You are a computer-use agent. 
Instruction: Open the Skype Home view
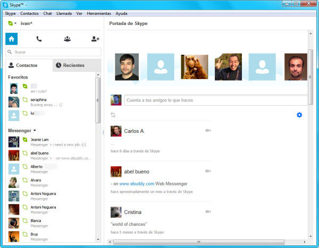11,39
